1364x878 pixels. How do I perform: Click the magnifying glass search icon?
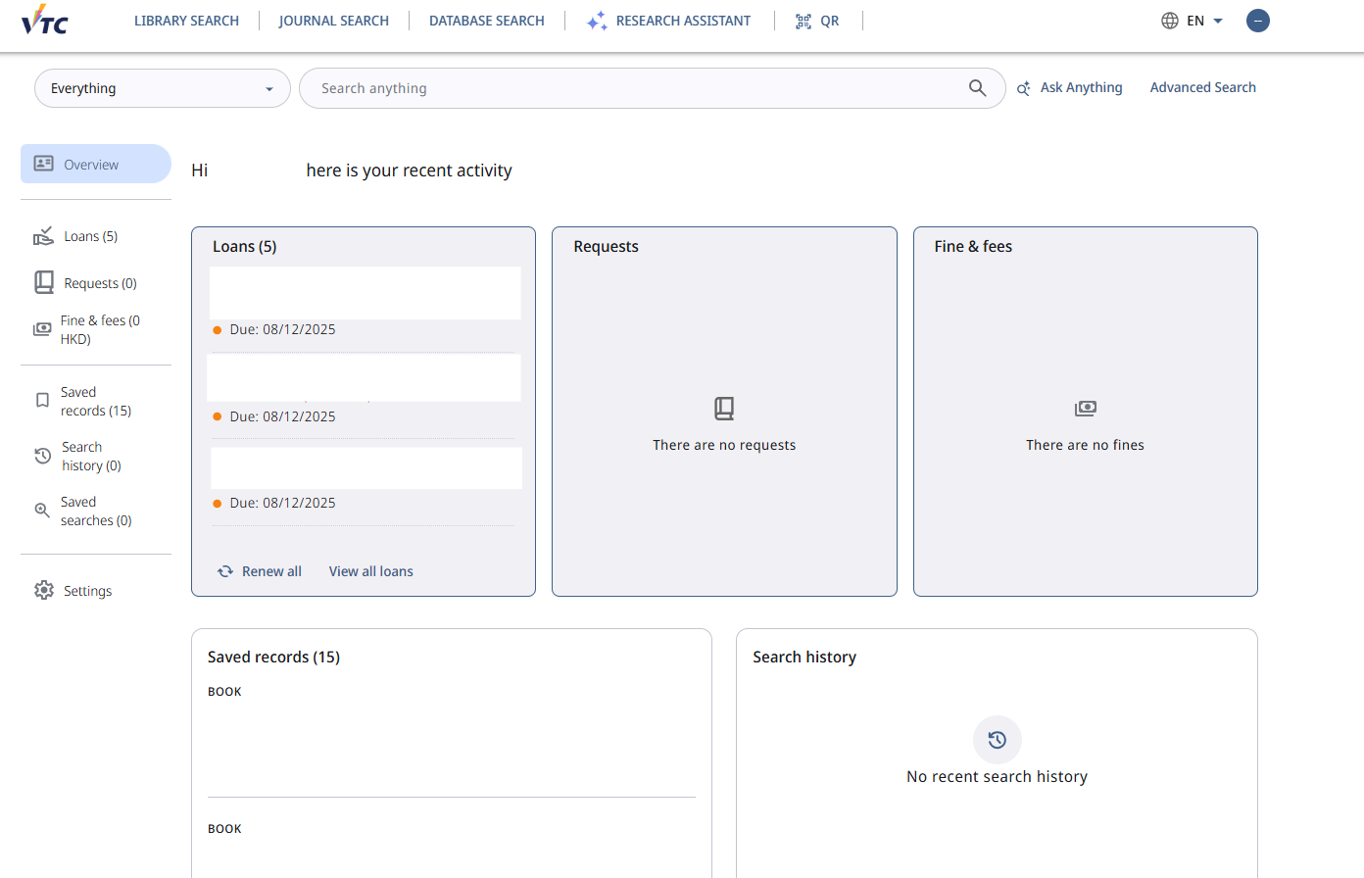(x=977, y=88)
